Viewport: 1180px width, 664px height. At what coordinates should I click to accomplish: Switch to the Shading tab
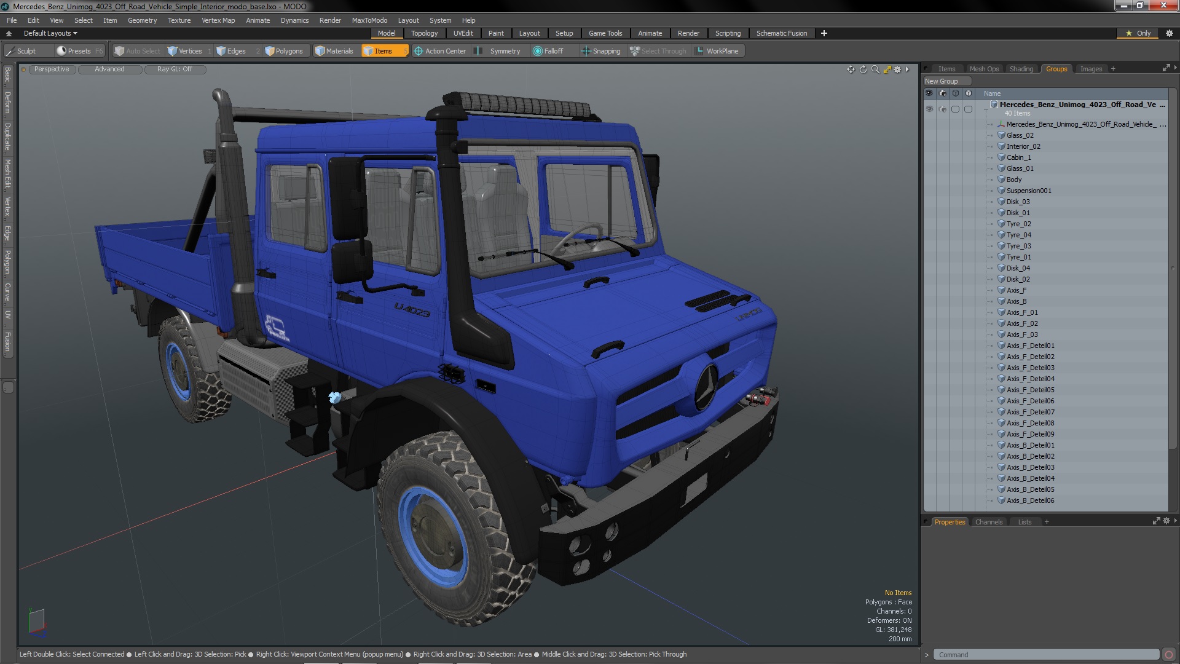pyautogui.click(x=1021, y=69)
